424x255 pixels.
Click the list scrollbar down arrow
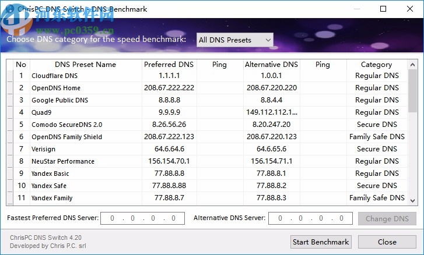(412, 200)
